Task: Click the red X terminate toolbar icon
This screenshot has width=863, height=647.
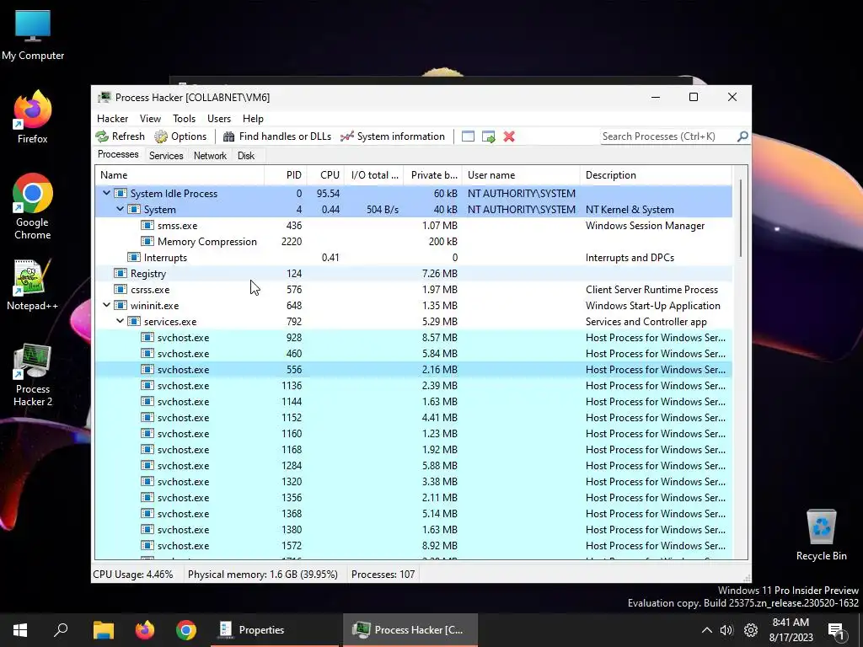Action: pos(509,136)
